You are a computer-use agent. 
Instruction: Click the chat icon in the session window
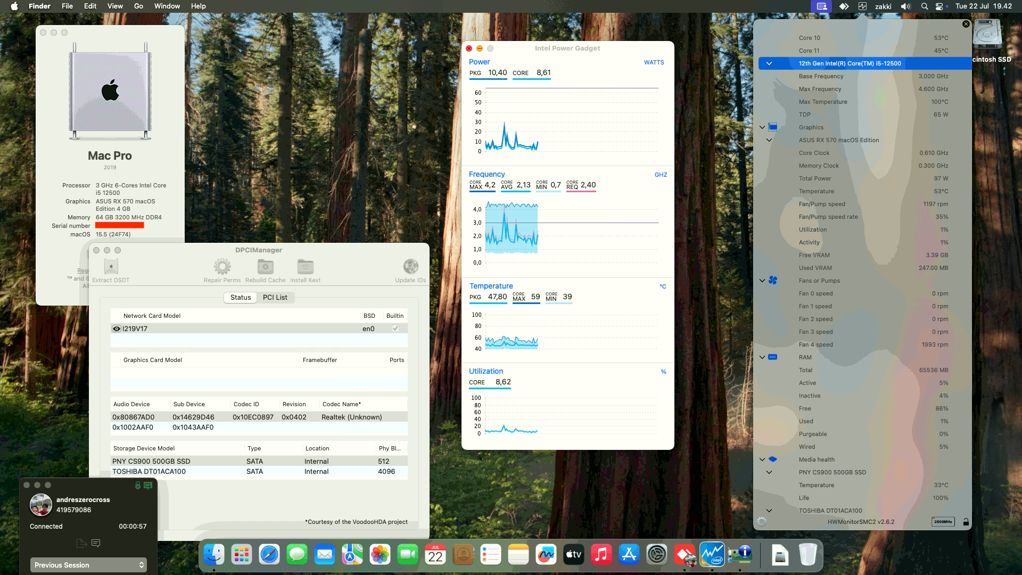[96, 543]
